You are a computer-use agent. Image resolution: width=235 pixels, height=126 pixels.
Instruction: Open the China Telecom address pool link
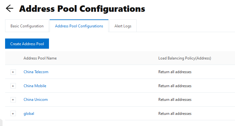pos(36,72)
